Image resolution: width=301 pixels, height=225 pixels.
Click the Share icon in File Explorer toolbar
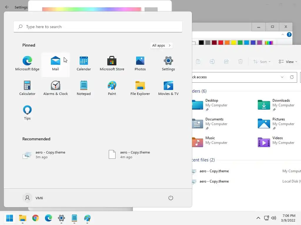226,62
